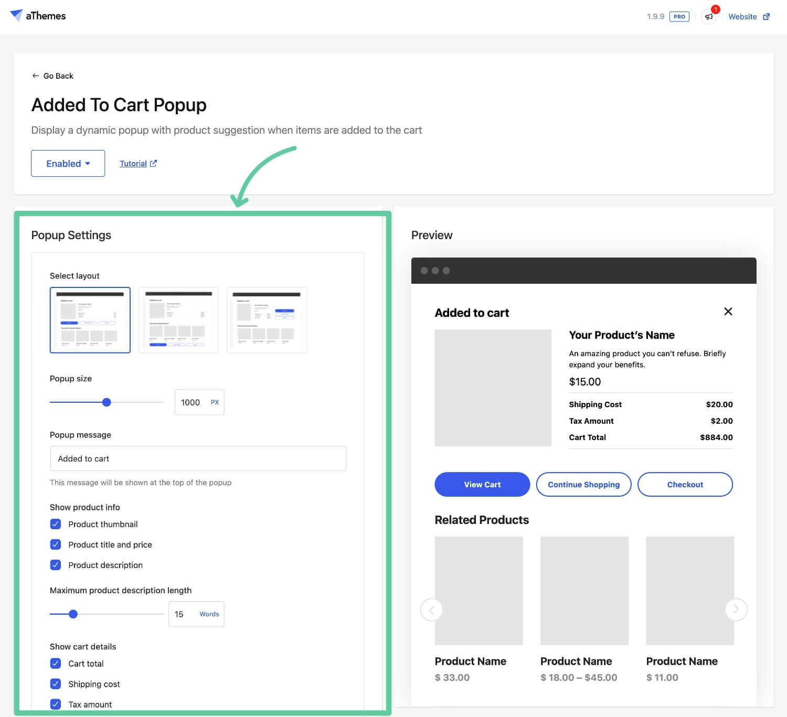Open the notifications megaphone icon
The height and width of the screenshot is (717, 787).
709,17
